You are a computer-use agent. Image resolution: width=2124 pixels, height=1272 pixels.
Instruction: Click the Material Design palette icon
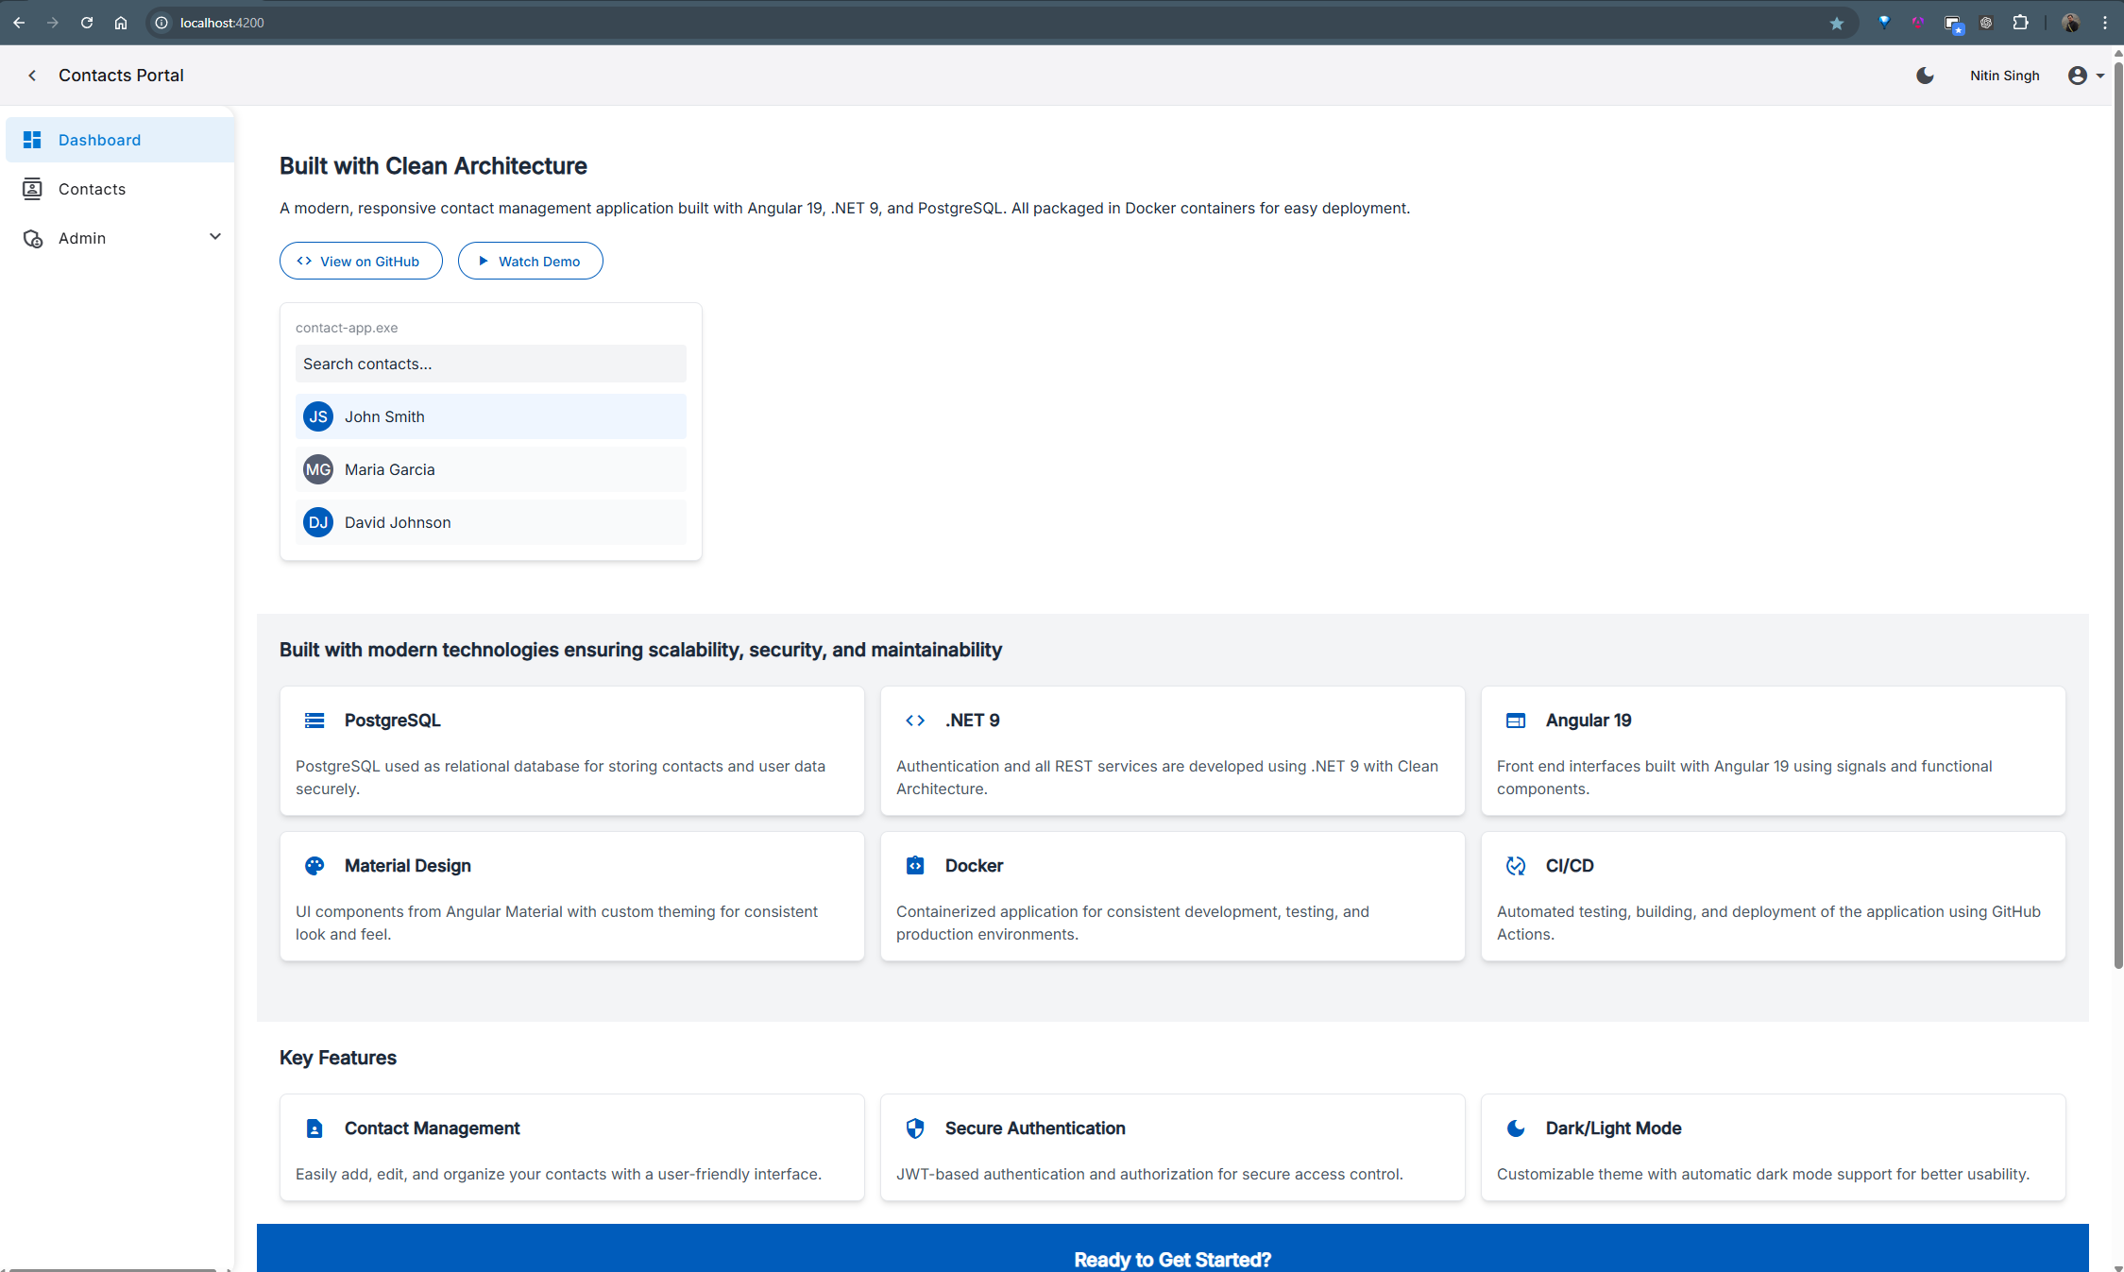coord(314,866)
